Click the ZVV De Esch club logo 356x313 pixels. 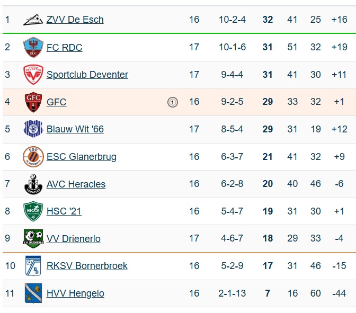coord(33,20)
